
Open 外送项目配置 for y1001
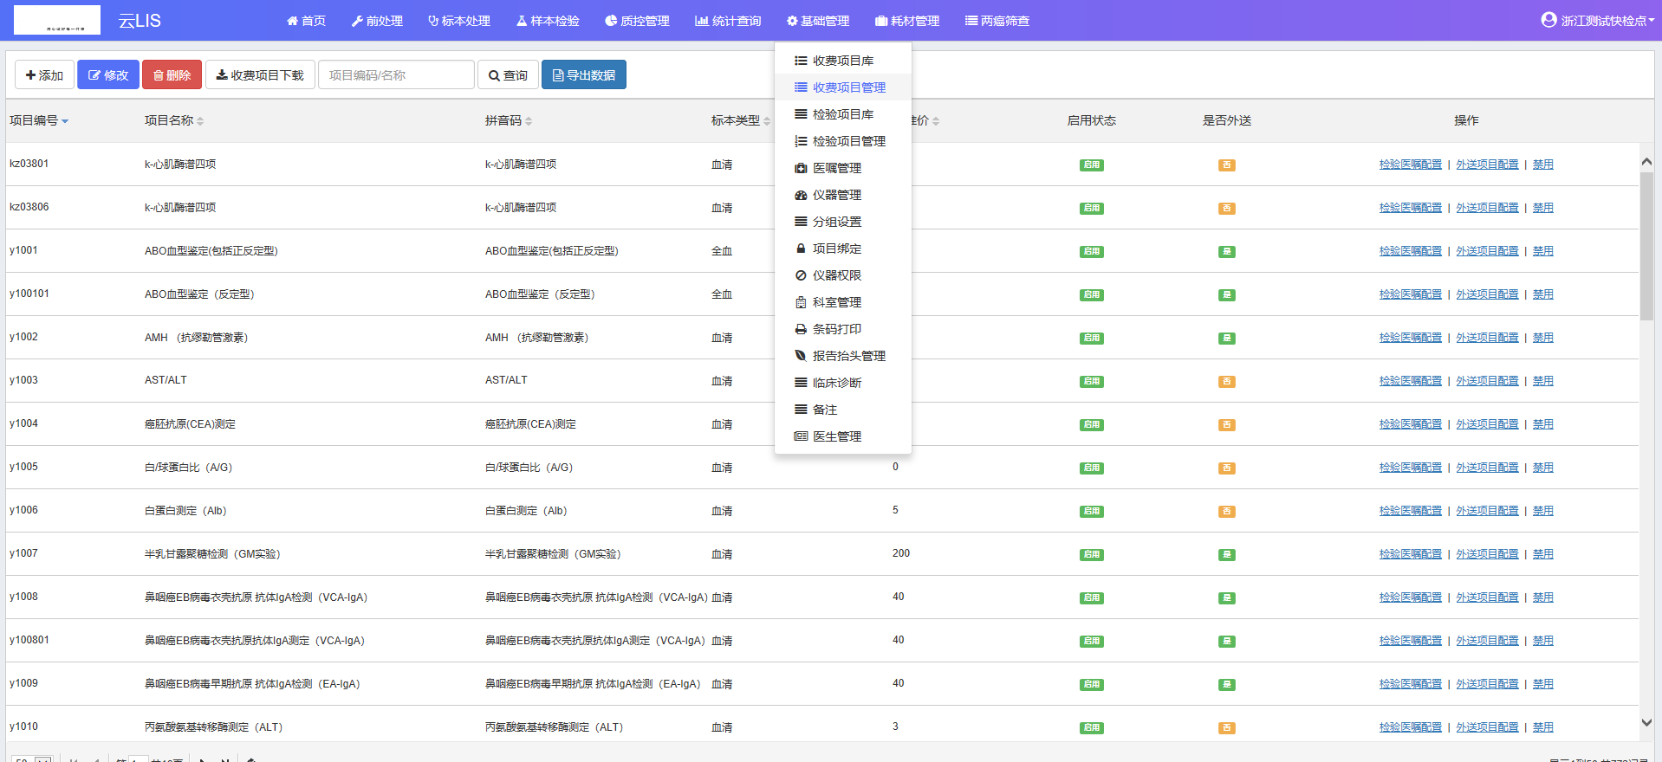click(x=1487, y=251)
